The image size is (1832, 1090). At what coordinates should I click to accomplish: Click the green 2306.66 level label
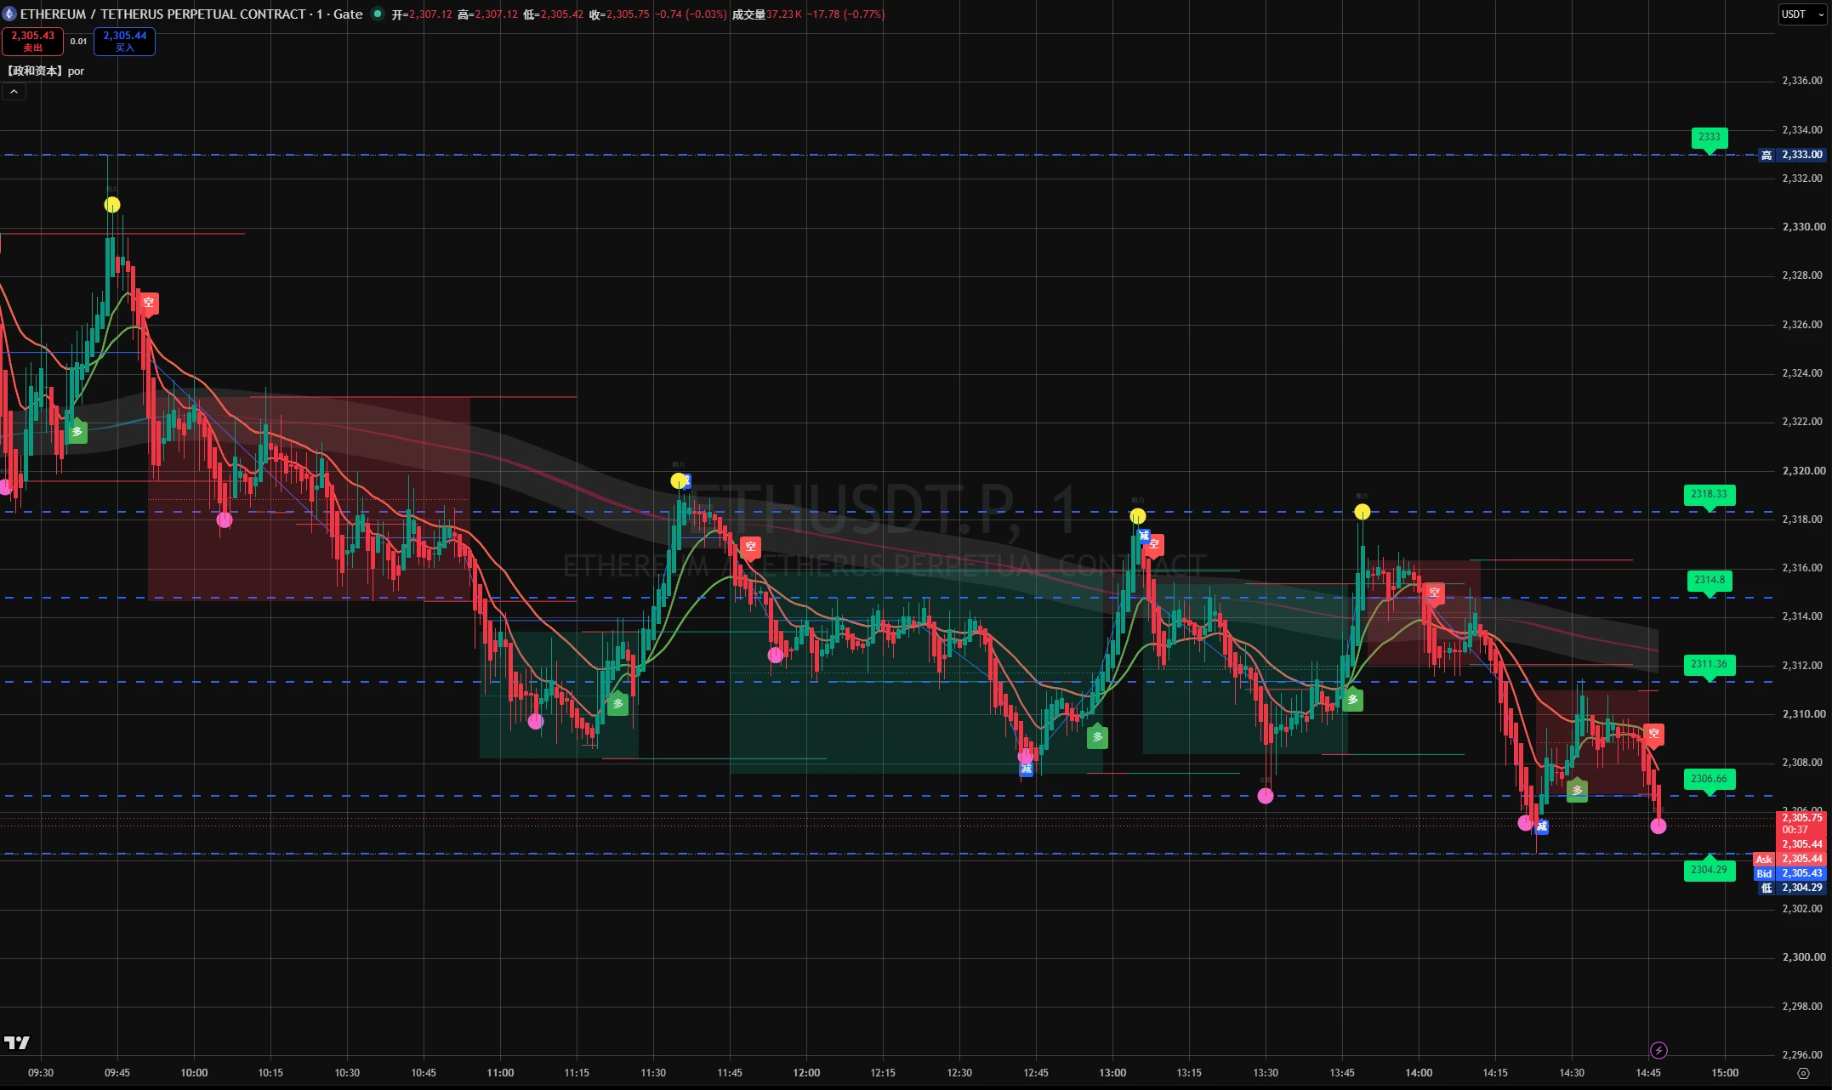pos(1709,779)
